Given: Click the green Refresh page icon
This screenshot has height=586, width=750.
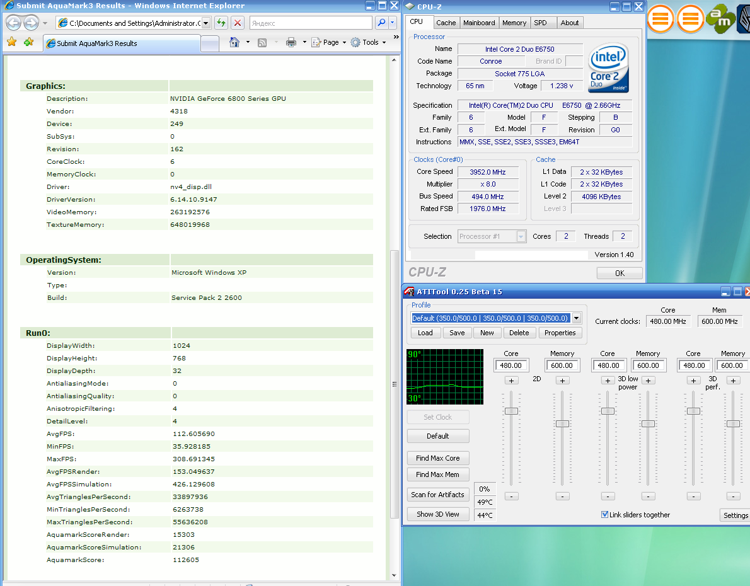Looking at the screenshot, I should point(221,23).
